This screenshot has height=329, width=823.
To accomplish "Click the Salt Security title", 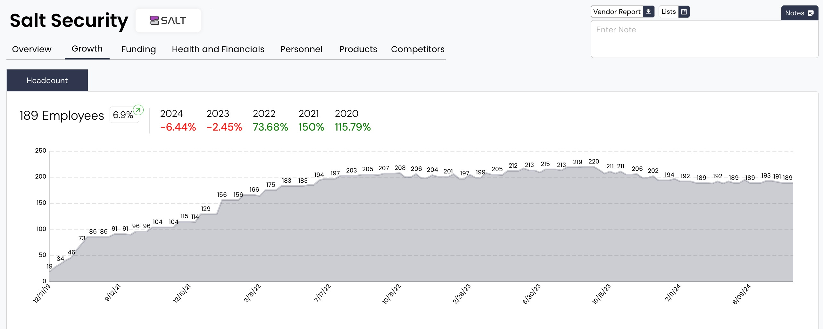I will tap(69, 20).
